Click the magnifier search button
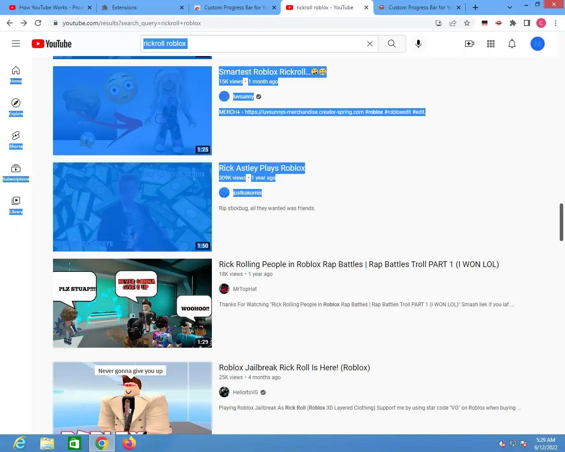 [392, 44]
